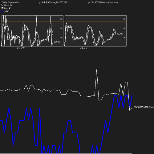Image resolution: width=154 pixels, height=154 pixels.
Task: Click the 20 axis label in FAST chart
Action: click(61, 38)
